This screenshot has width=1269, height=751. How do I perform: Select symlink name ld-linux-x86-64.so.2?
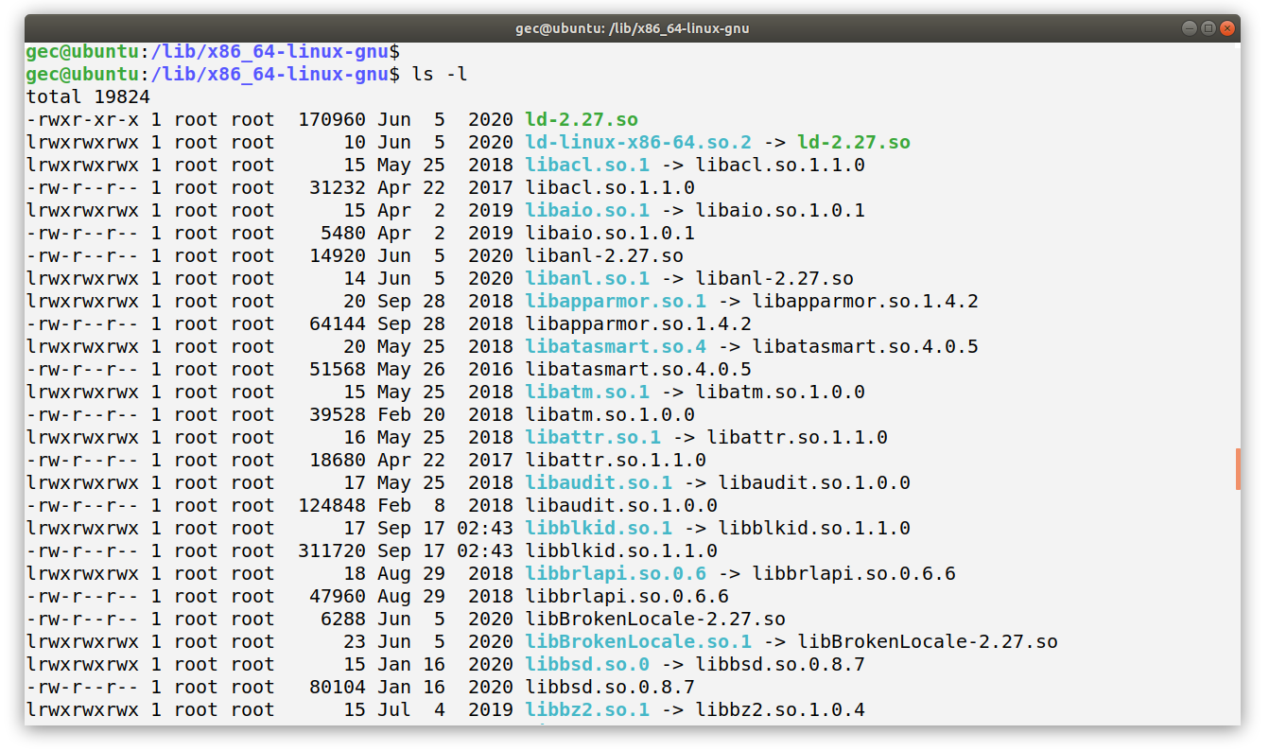tap(638, 142)
